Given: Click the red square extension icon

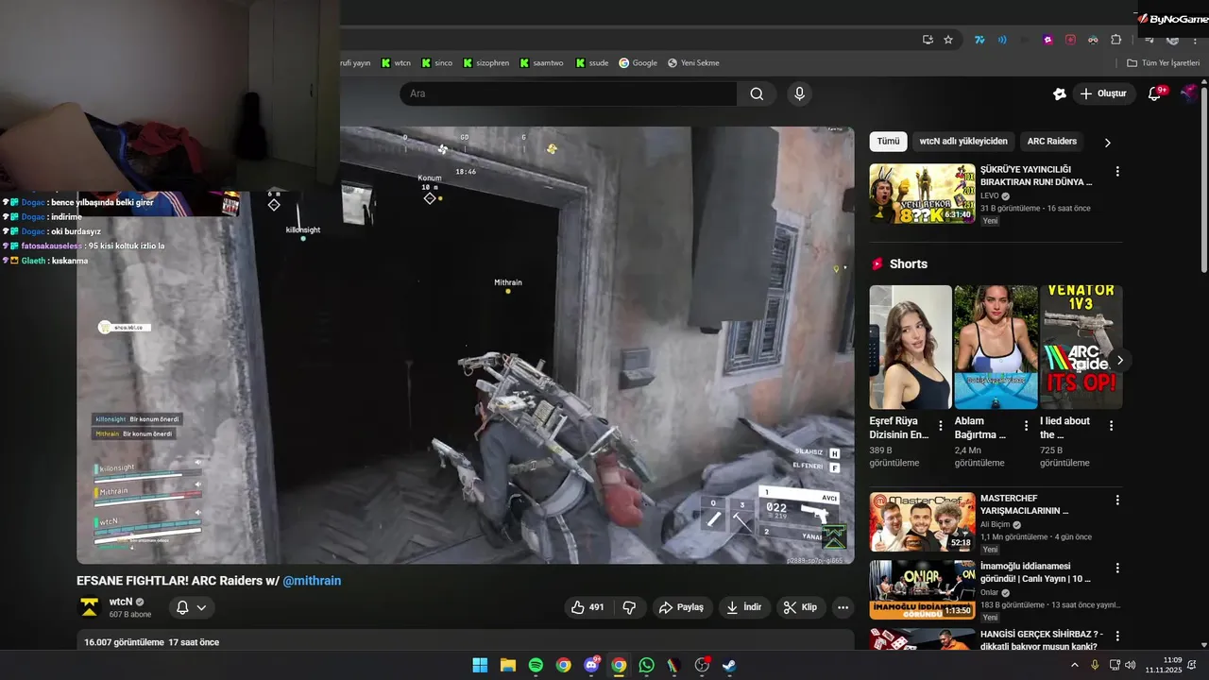Looking at the screenshot, I should (x=1070, y=40).
